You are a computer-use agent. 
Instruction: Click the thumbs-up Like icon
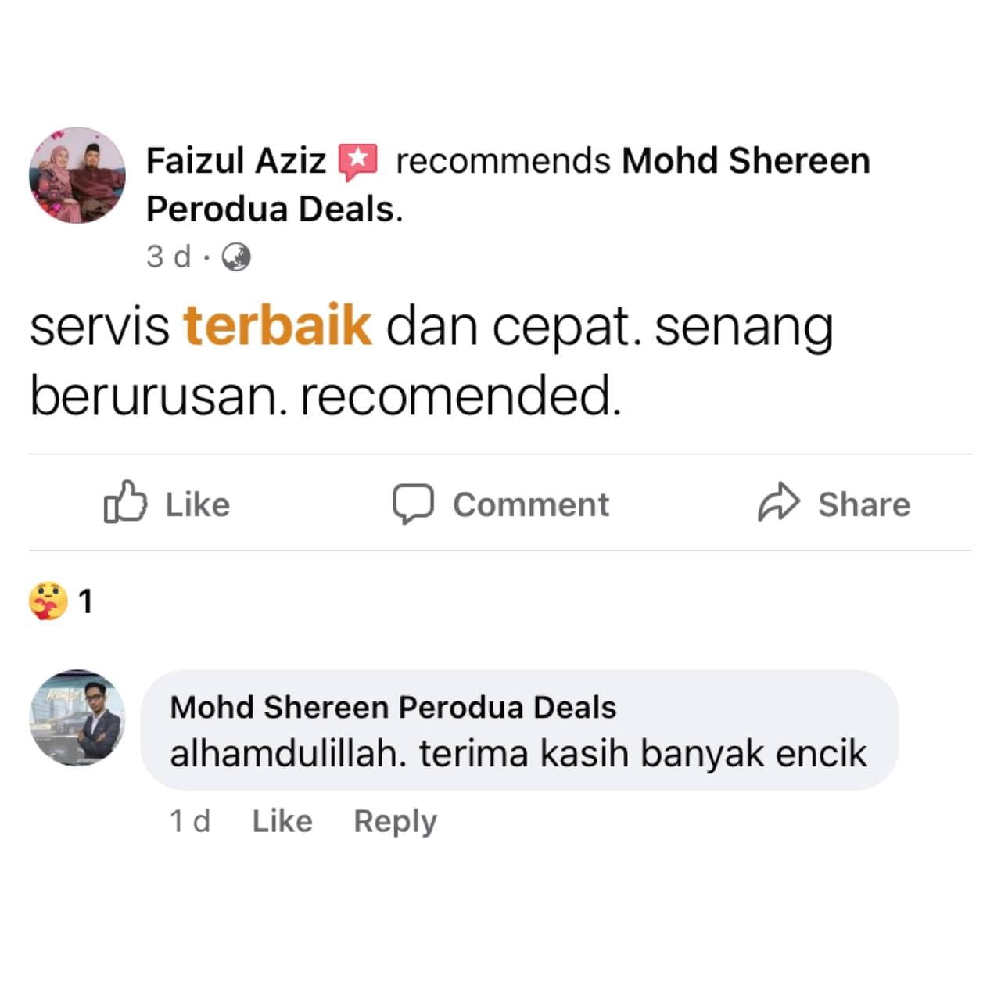point(125,502)
